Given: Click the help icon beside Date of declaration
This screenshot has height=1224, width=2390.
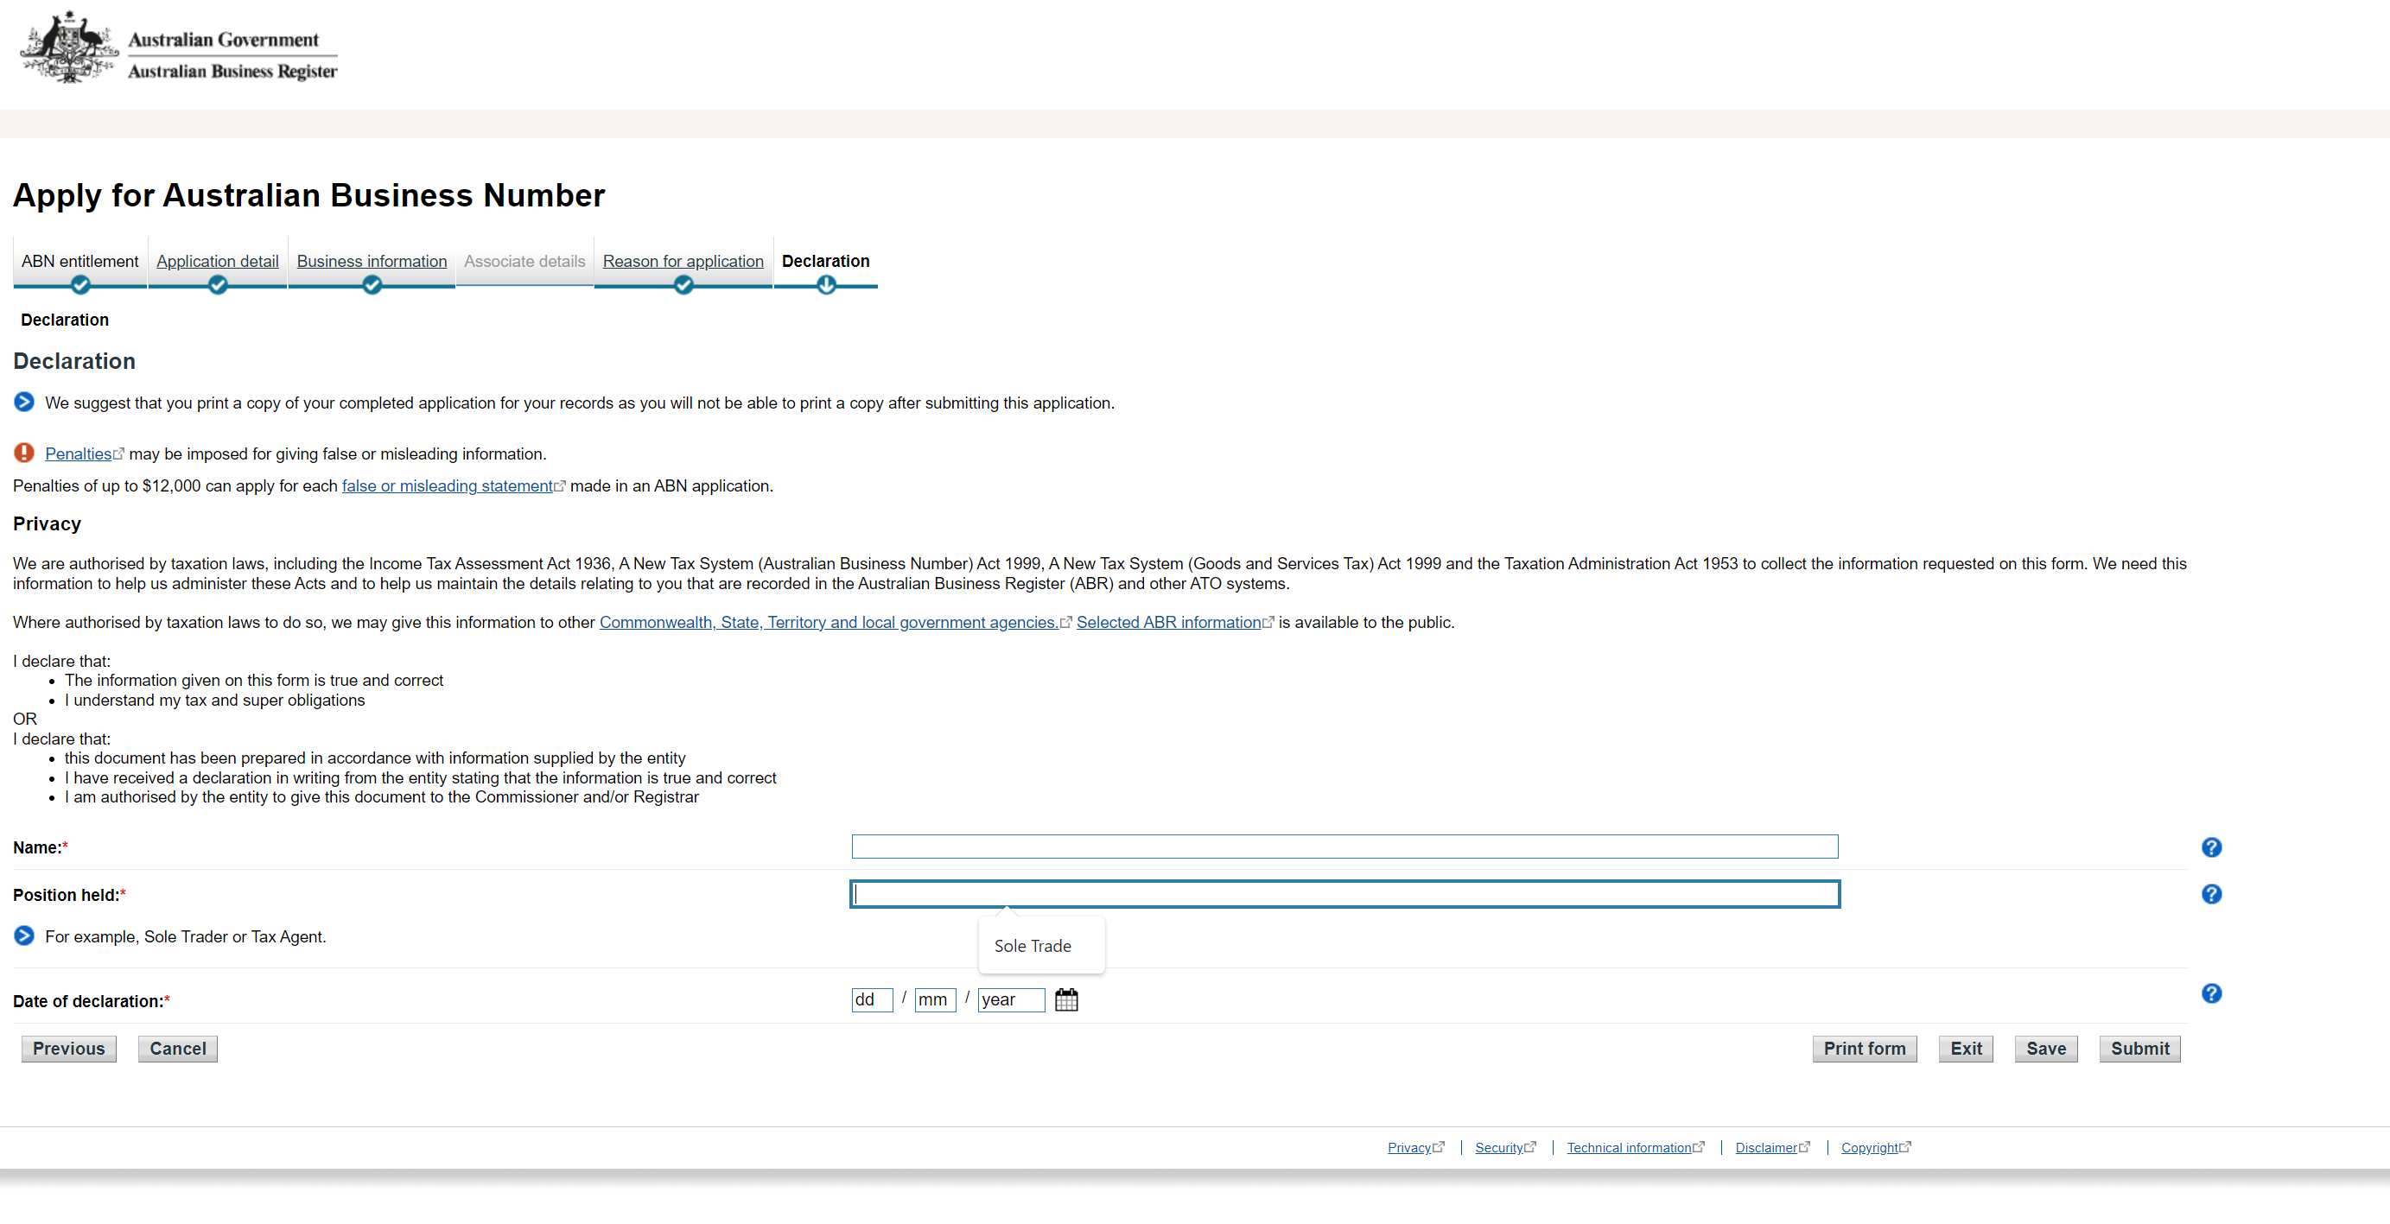Looking at the screenshot, I should point(2211,993).
